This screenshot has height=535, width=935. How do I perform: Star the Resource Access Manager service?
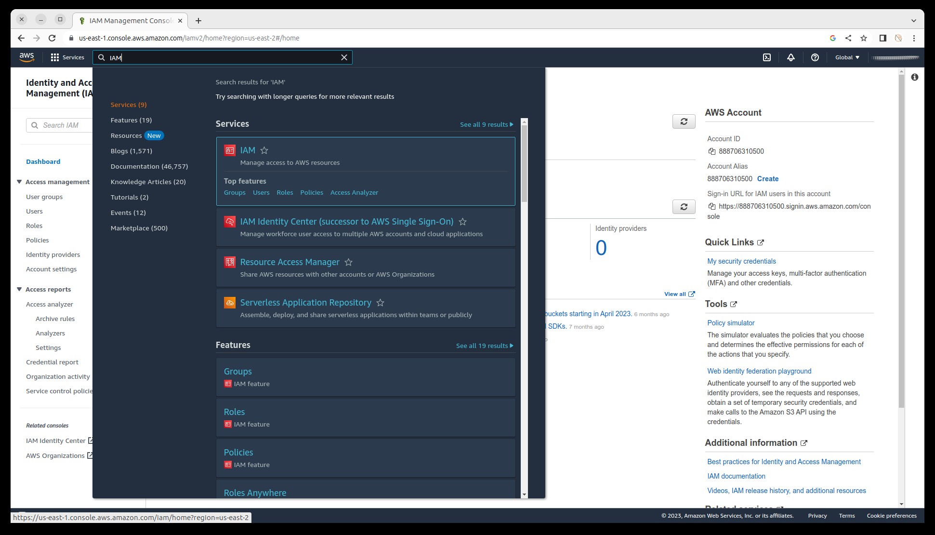348,262
